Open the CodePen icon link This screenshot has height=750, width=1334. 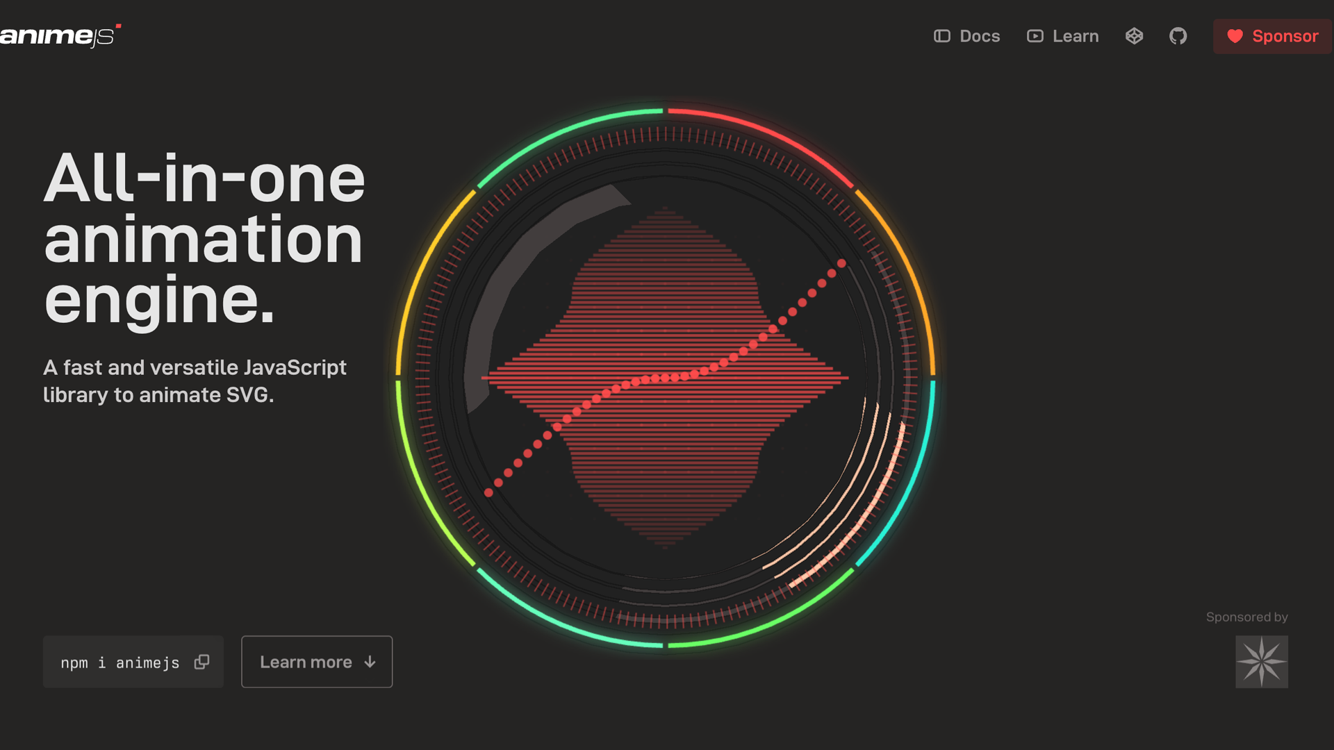pos(1134,36)
